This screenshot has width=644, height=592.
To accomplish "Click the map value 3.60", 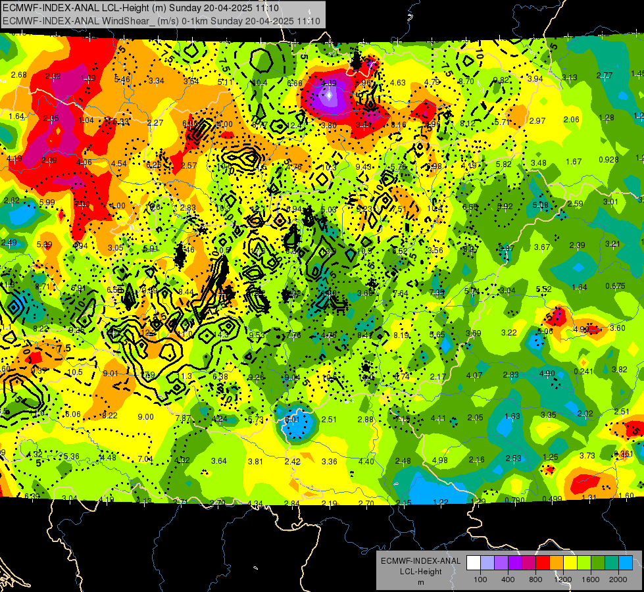I will pos(618,328).
